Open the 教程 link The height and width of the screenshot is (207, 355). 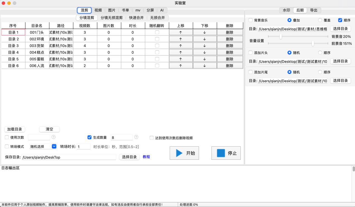(146, 157)
